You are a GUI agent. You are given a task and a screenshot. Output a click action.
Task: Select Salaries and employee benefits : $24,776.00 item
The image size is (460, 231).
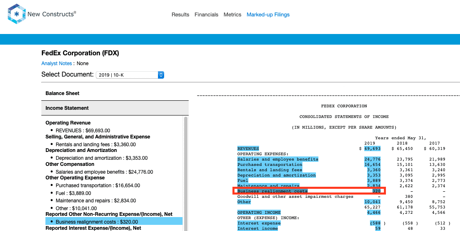coord(104,172)
